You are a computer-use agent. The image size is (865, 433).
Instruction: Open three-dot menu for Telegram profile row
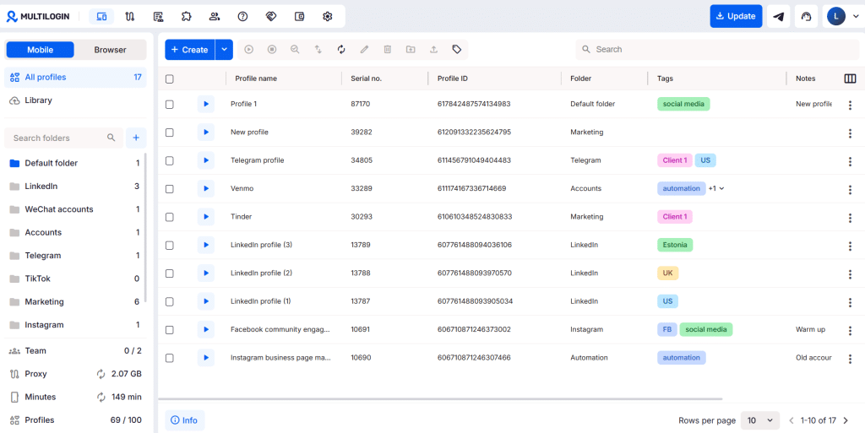[850, 161]
